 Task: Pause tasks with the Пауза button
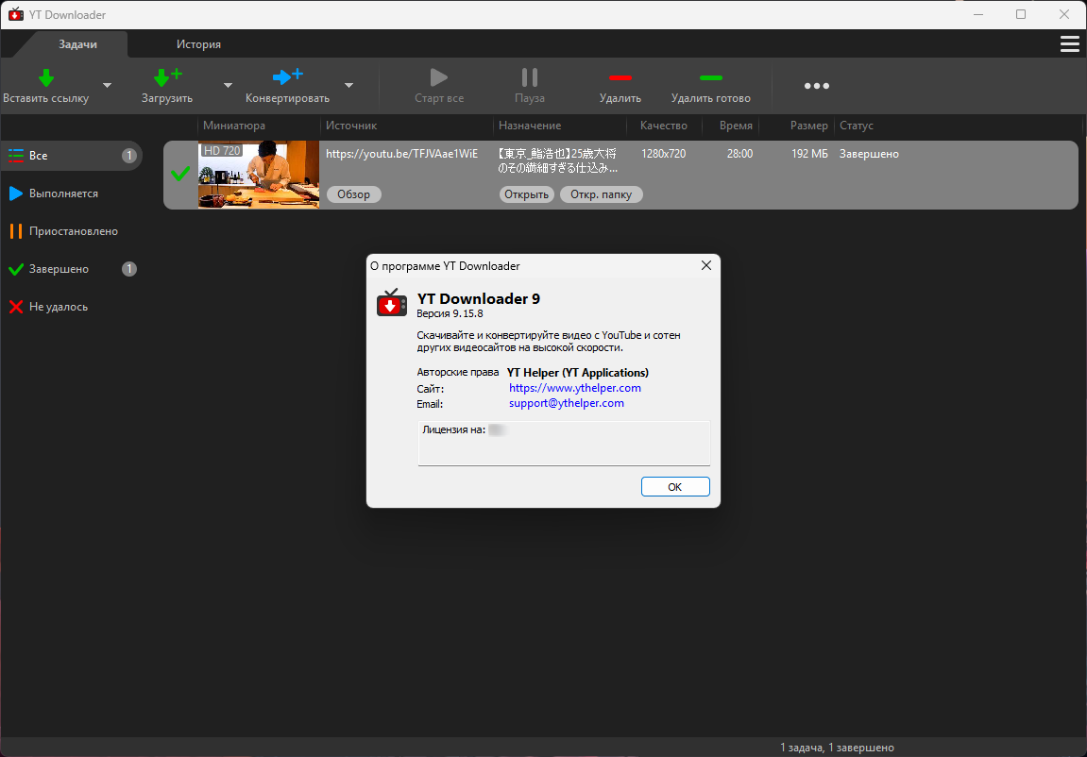click(x=530, y=85)
